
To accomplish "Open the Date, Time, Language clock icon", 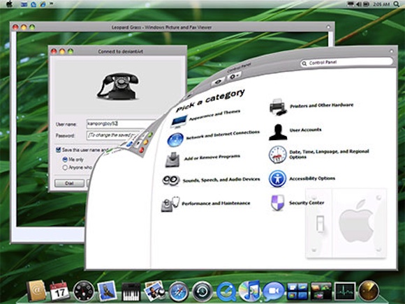I will pyautogui.click(x=278, y=155).
